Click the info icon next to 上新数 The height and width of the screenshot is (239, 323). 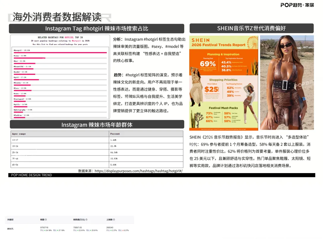[114, 220]
